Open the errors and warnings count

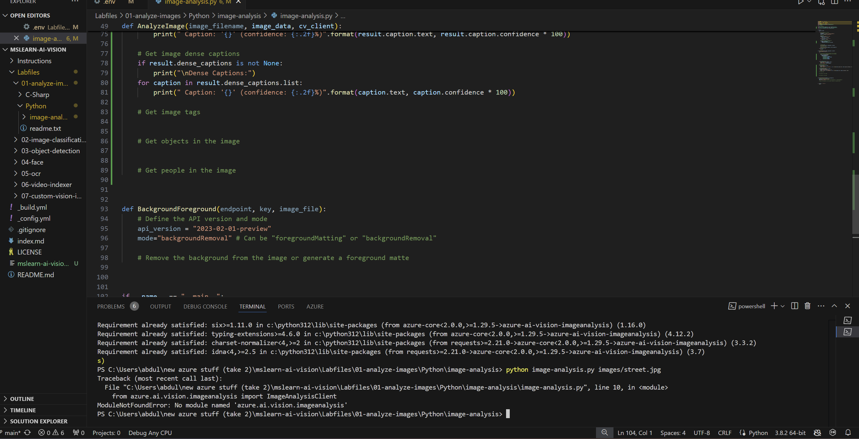tap(51, 433)
